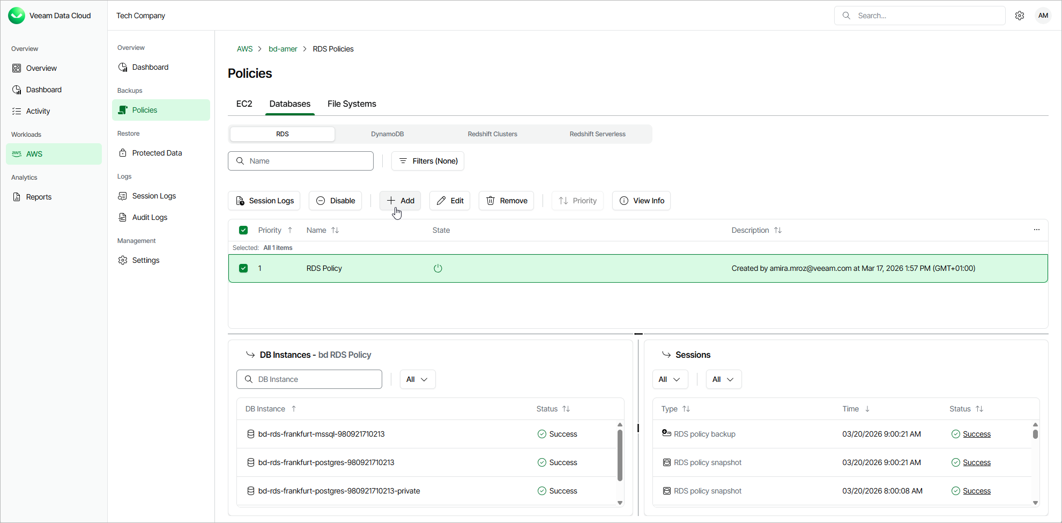The width and height of the screenshot is (1062, 523).
Task: Select the bd-rds-frankfurt-postgres-980921710213 instance row
Action: click(x=426, y=462)
